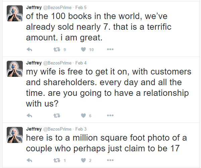View the profile photo beside the Feb 3 tweet
Viewport: 201px width, 168px height.
point(15,135)
